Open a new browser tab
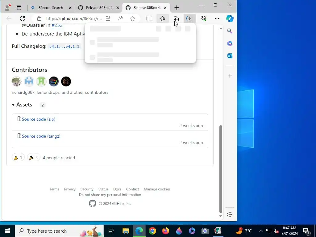The width and height of the screenshot is (316, 237). (177, 8)
